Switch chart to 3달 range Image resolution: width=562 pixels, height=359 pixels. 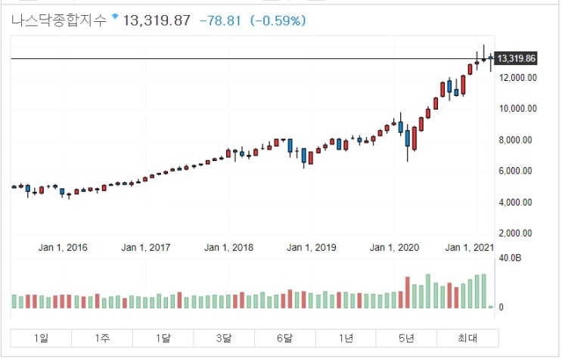tap(224, 339)
